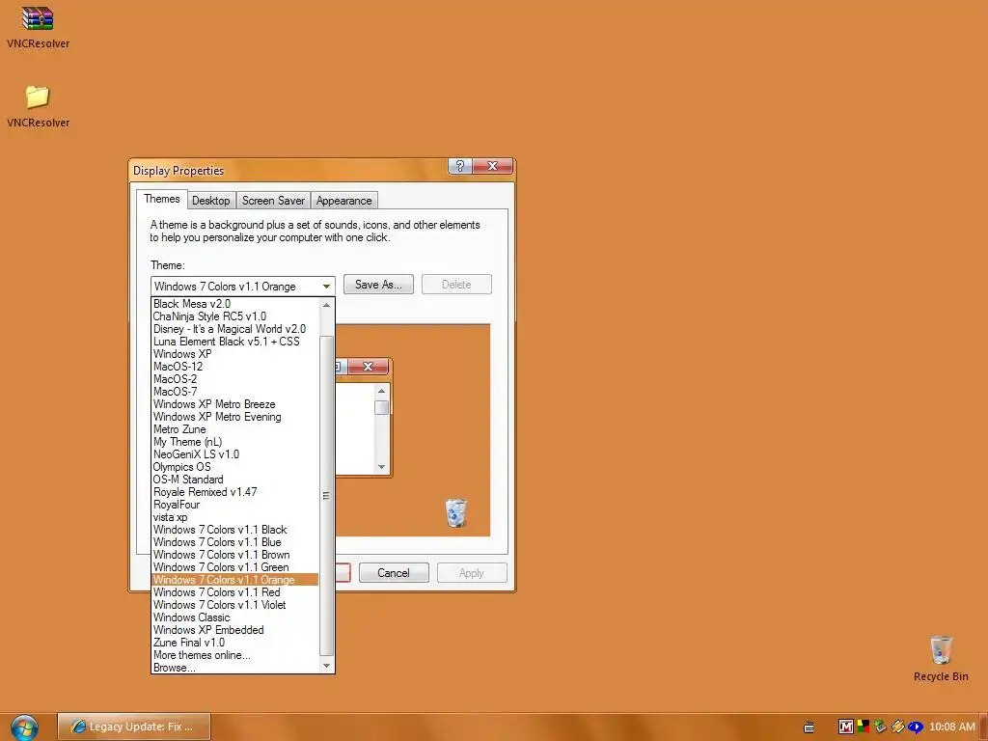Click the Apply button

point(472,573)
